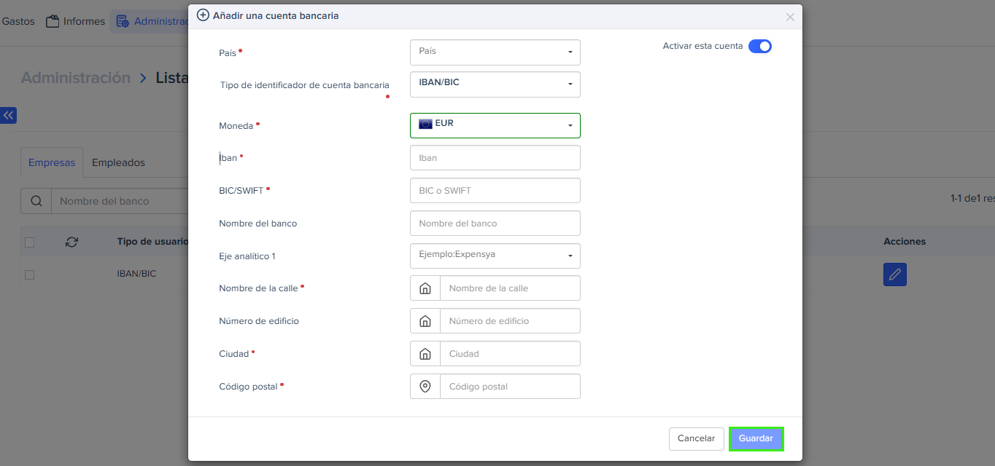The image size is (995, 466).
Task: Switch to the Empleados tab
Action: pos(118,162)
